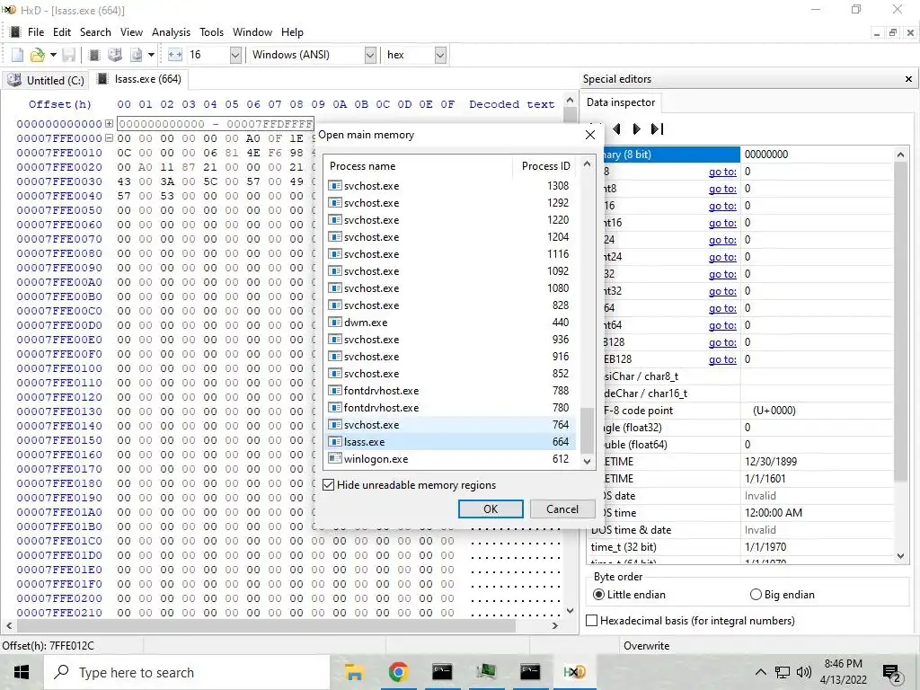
Task: Open the Edit menu
Action: [62, 32]
